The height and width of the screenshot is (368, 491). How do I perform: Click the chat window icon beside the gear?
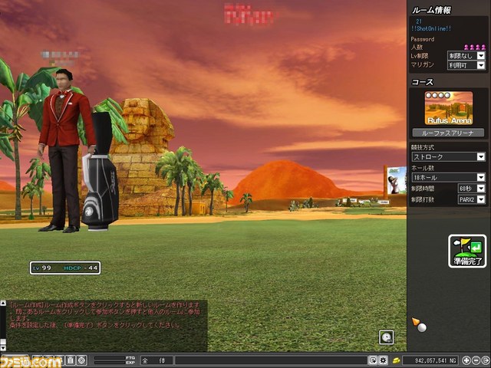pos(373,360)
